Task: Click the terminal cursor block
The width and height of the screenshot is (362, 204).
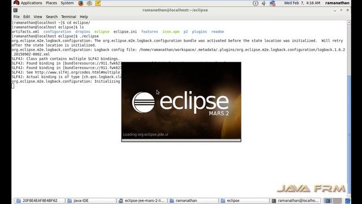Action: pyautogui.click(x=12, y=86)
